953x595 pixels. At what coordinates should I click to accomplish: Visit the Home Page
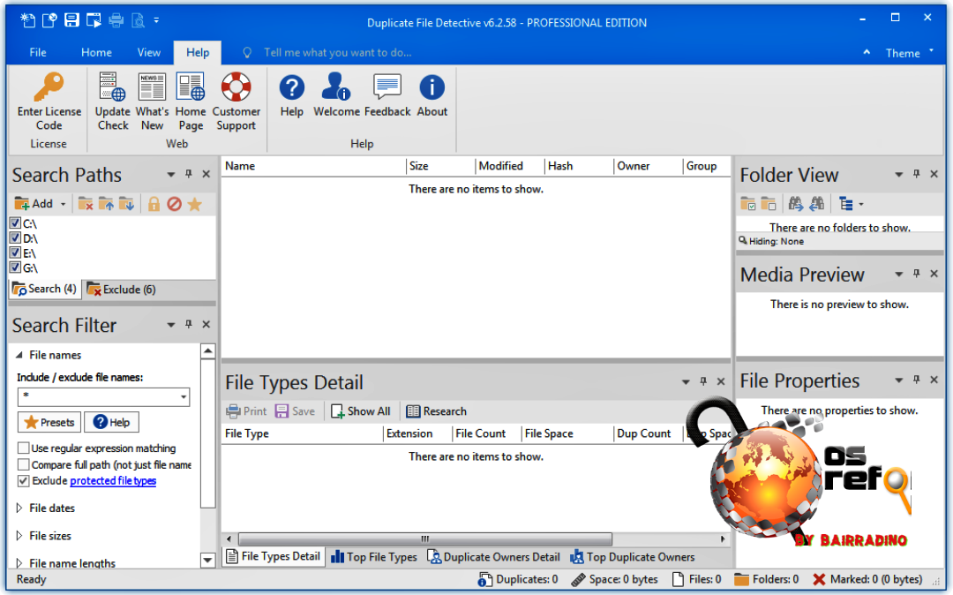[x=191, y=101]
